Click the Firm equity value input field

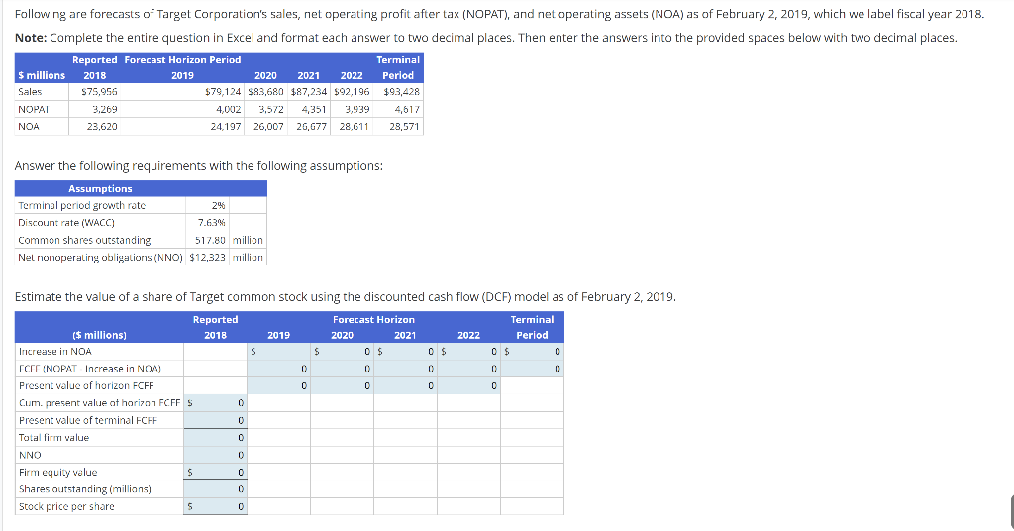point(215,473)
